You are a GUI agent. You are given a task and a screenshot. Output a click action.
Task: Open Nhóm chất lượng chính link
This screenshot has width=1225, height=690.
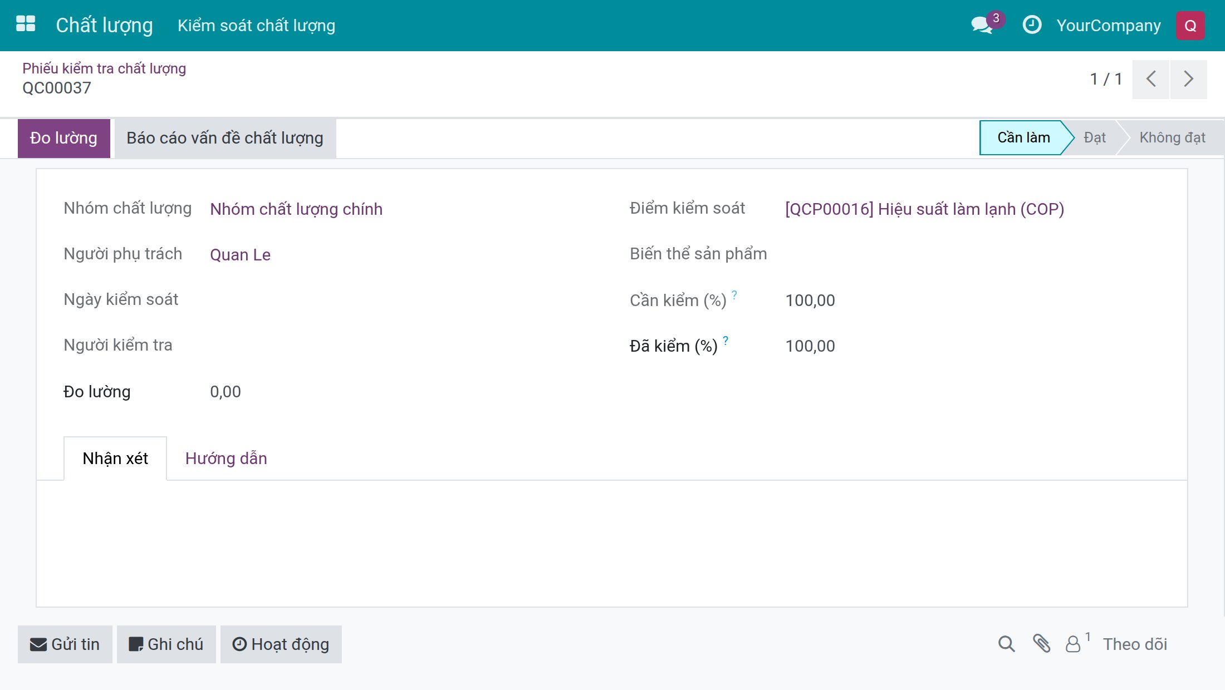[x=296, y=209]
